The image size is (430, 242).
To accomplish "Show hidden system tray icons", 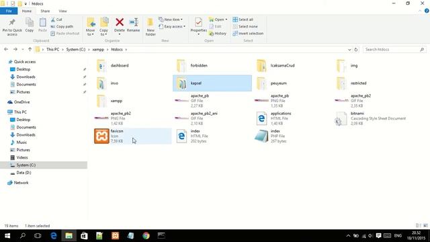I will tap(348, 236).
